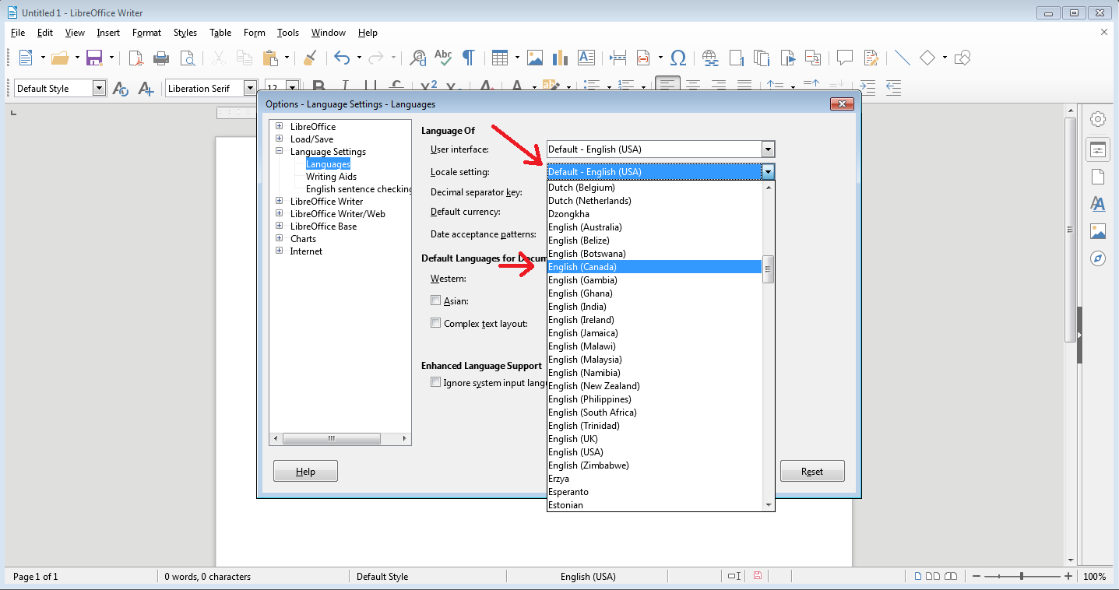Click the Paste clipboard icon
This screenshot has height=590, width=1119.
pos(270,58)
